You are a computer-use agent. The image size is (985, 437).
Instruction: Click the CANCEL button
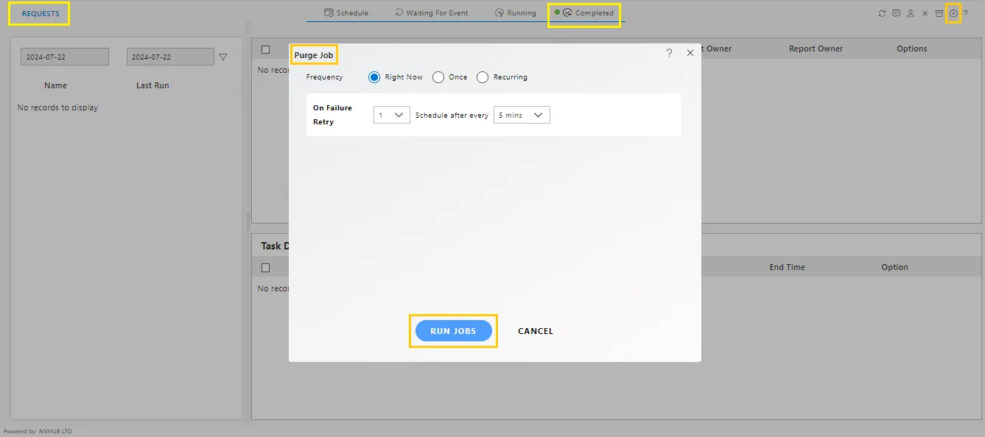(536, 331)
